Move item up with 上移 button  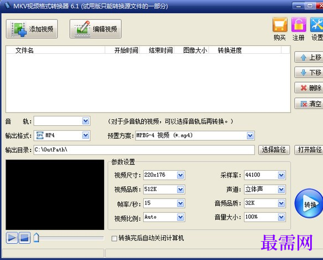pyautogui.click(x=309, y=57)
